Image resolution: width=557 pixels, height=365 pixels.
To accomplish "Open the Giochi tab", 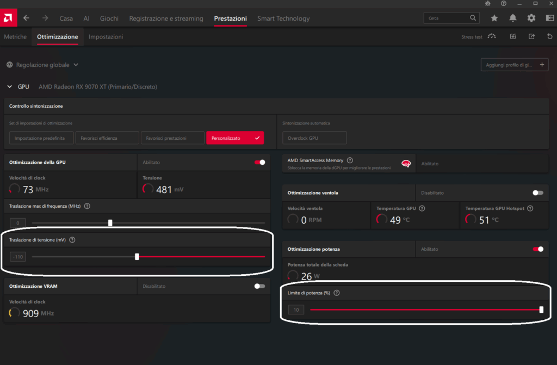I will tap(109, 18).
